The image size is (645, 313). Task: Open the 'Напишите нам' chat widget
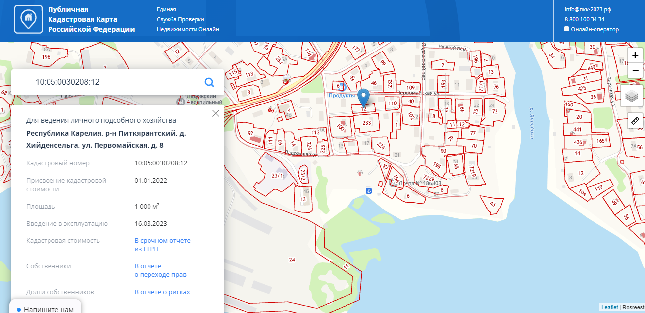45,309
